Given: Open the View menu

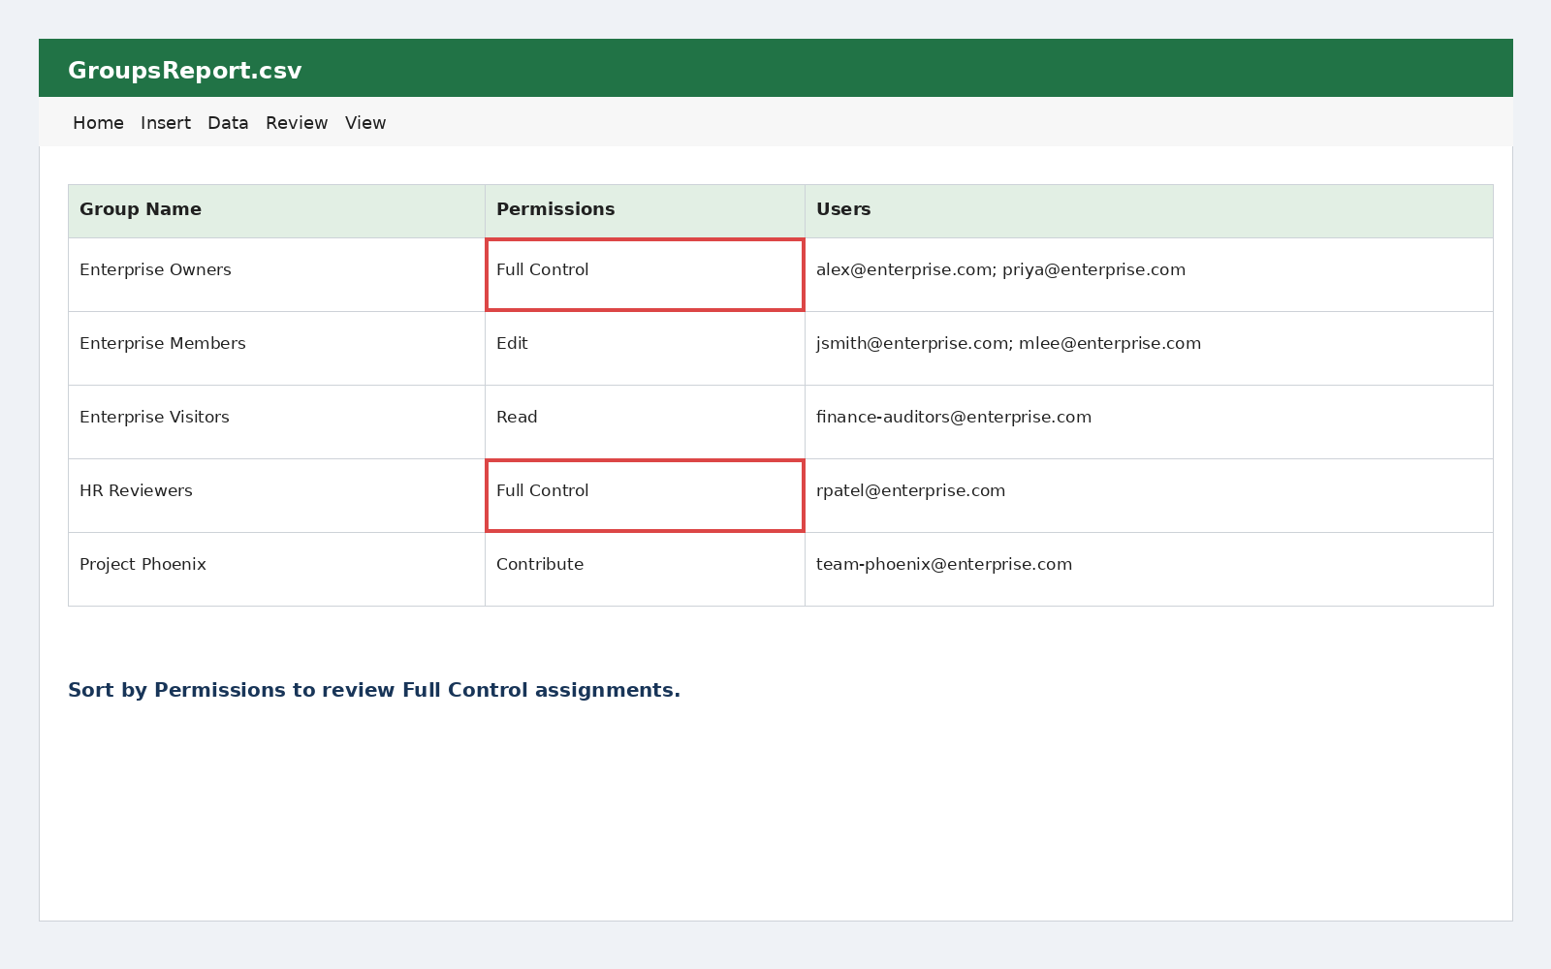Looking at the screenshot, I should click(x=365, y=123).
